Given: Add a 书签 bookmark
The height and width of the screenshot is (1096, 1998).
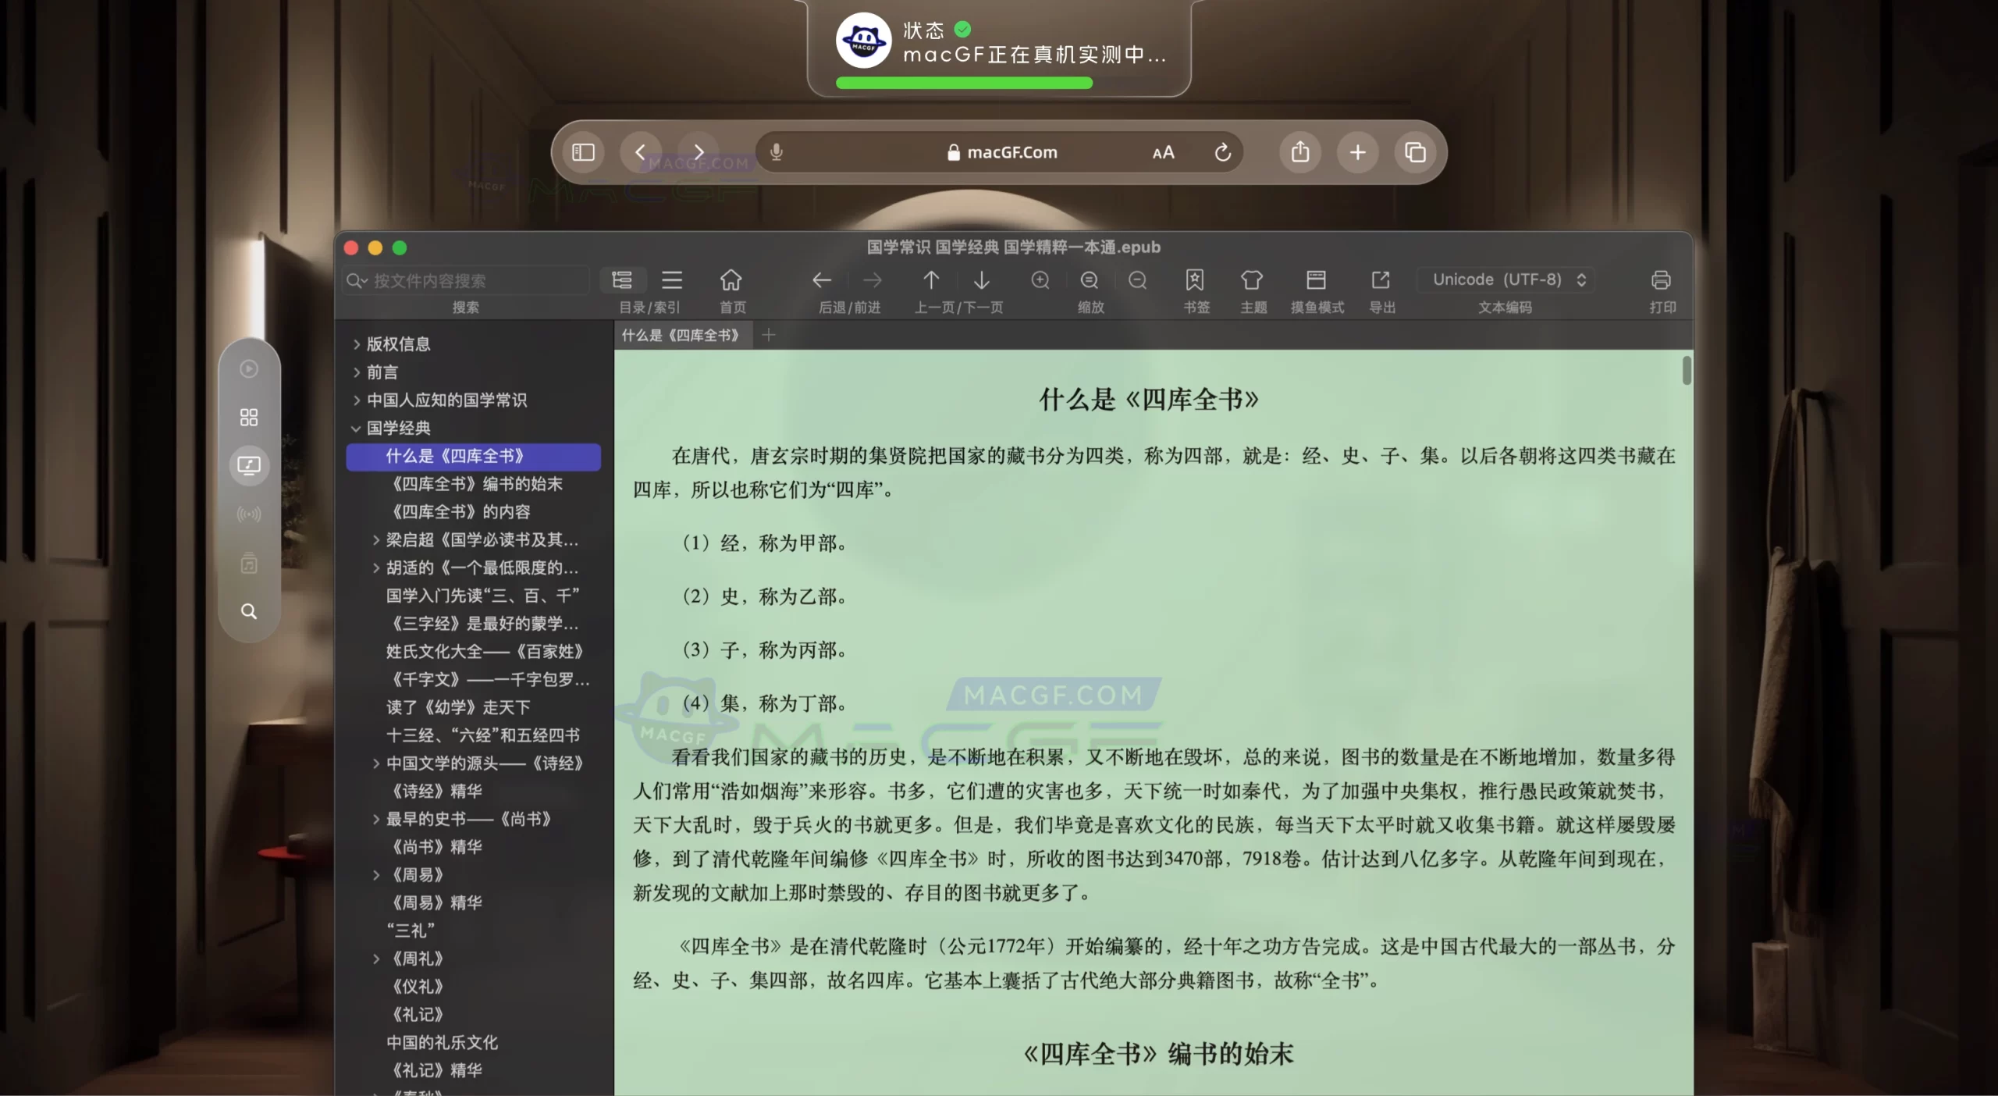Looking at the screenshot, I should click(1196, 279).
